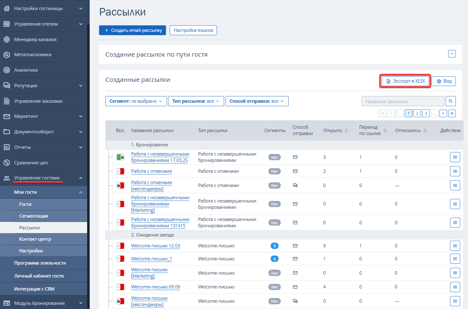Viewport: 468px width, 309px height.
Task: Click the Аналитика icon in sidebar
Action: (x=7, y=70)
